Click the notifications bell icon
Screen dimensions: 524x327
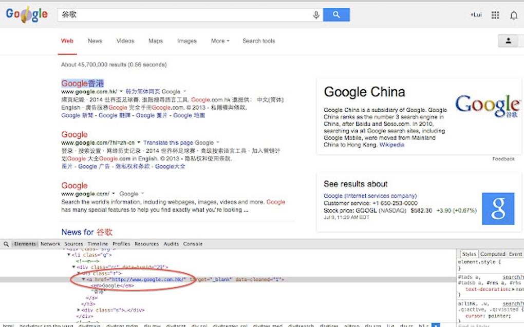[514, 15]
